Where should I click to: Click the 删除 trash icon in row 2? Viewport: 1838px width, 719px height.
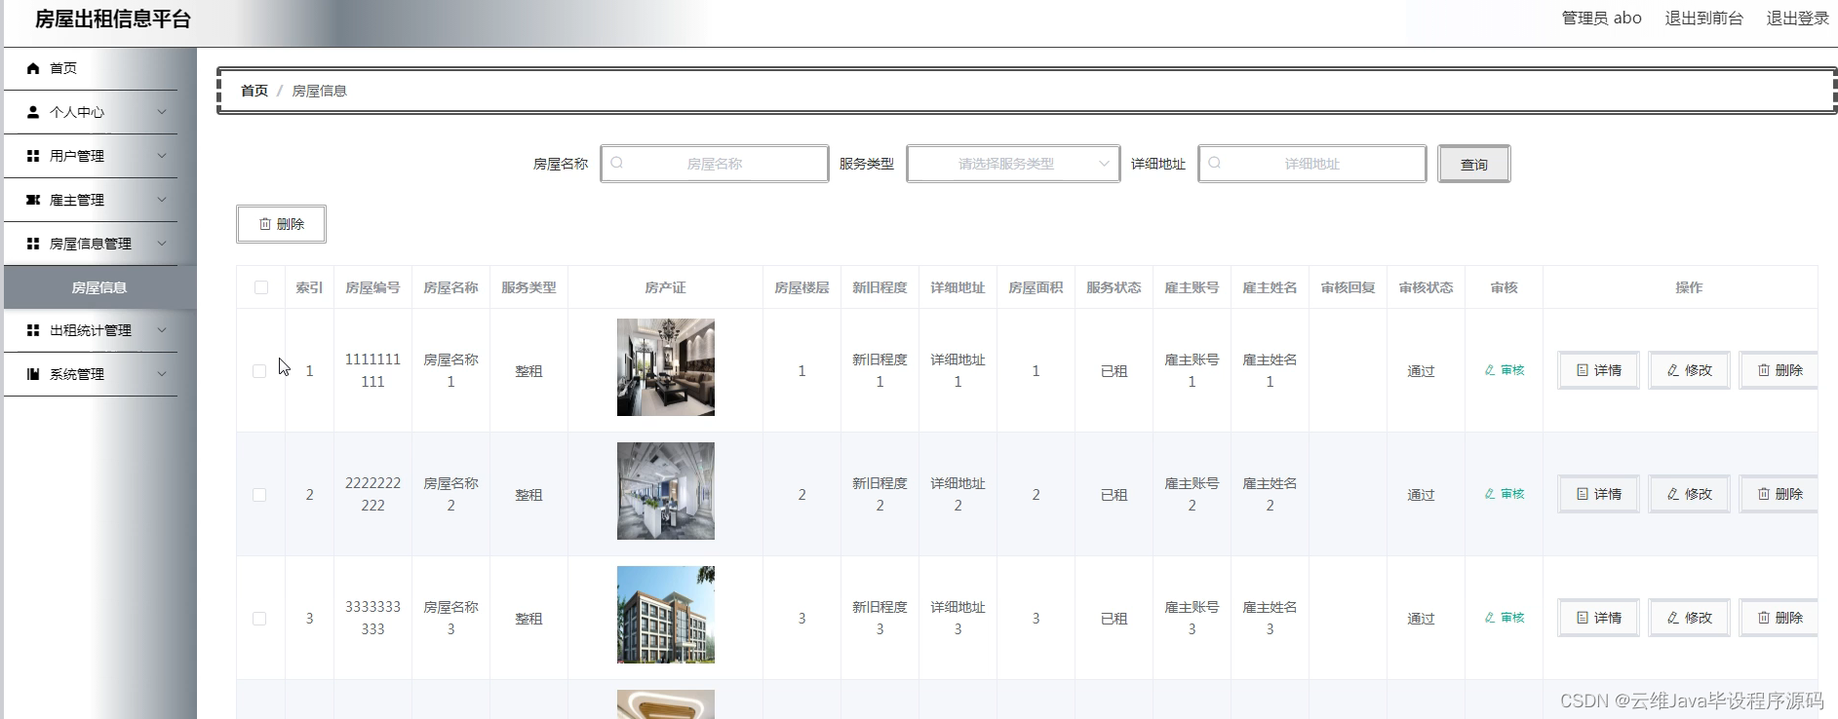(x=1764, y=494)
